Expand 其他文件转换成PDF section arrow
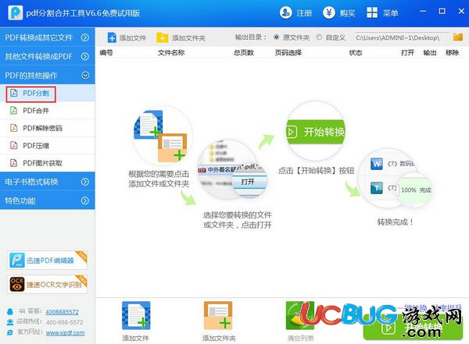This screenshot has width=469, height=344. coord(85,56)
